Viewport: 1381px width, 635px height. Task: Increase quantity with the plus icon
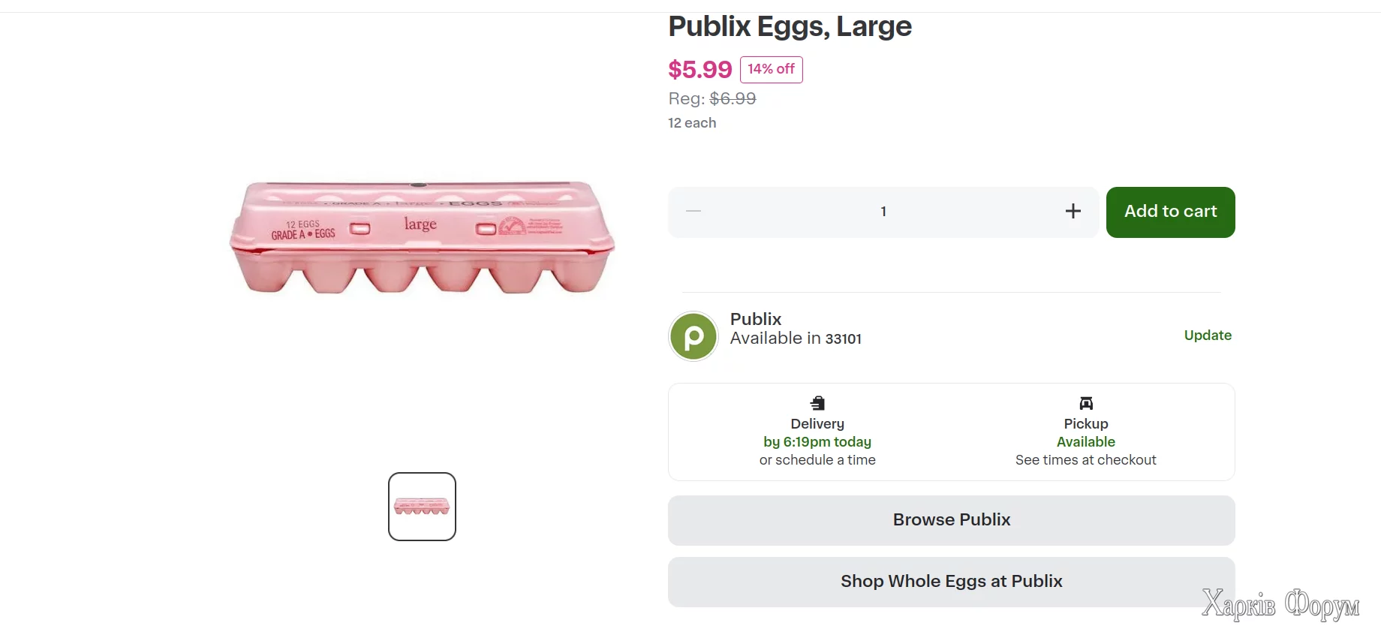coord(1073,212)
